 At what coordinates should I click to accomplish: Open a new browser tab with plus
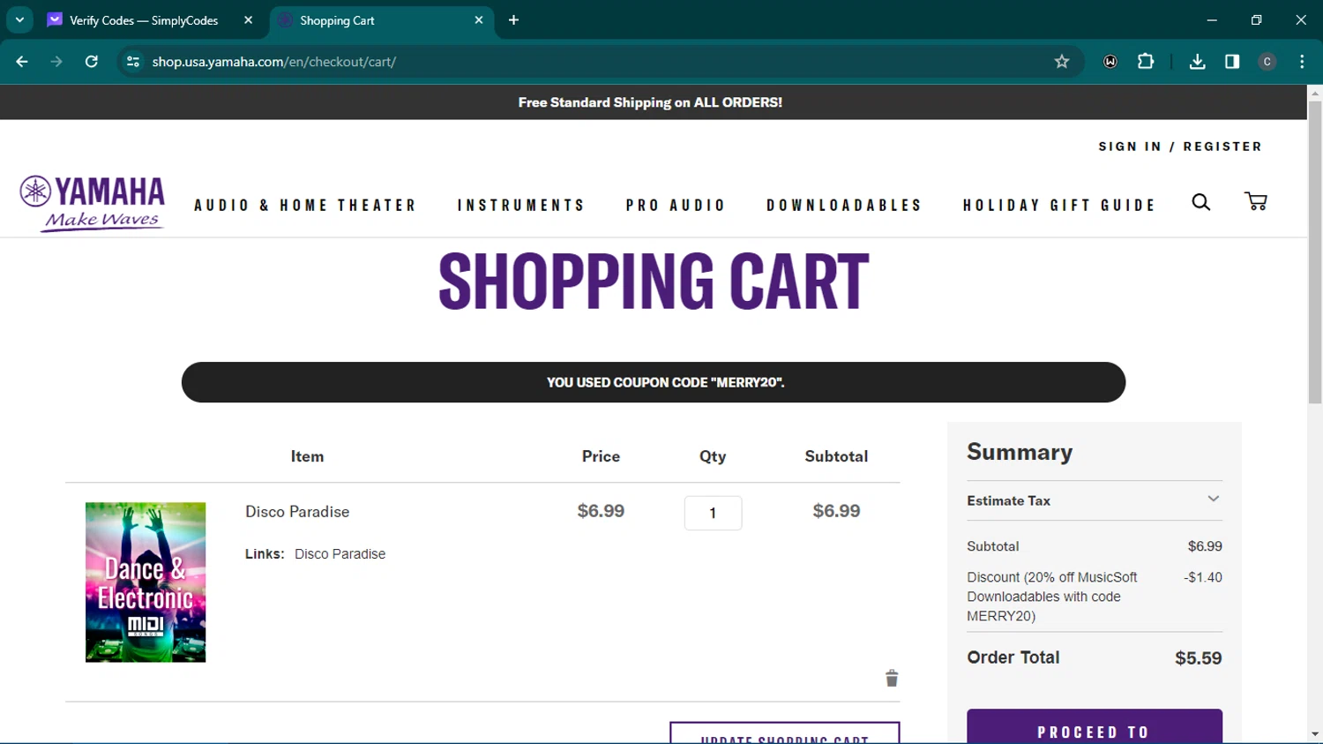tap(513, 19)
